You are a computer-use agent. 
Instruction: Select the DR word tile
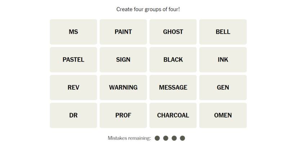pyautogui.click(x=73, y=115)
